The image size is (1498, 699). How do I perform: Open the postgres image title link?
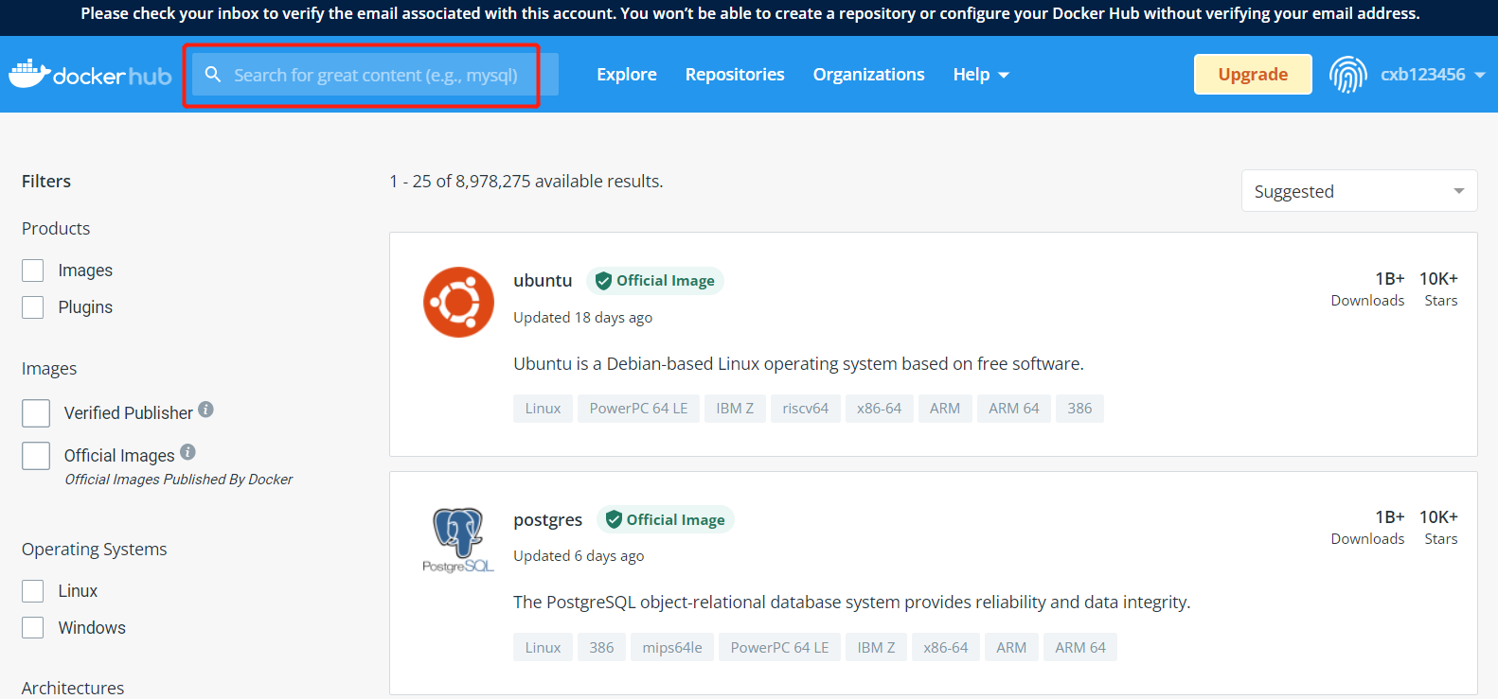[x=547, y=520]
